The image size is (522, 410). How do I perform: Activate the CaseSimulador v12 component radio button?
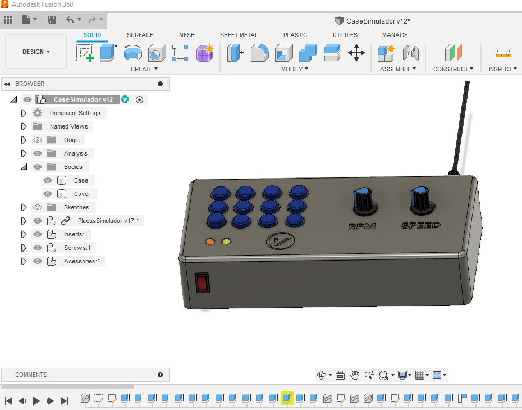click(140, 99)
